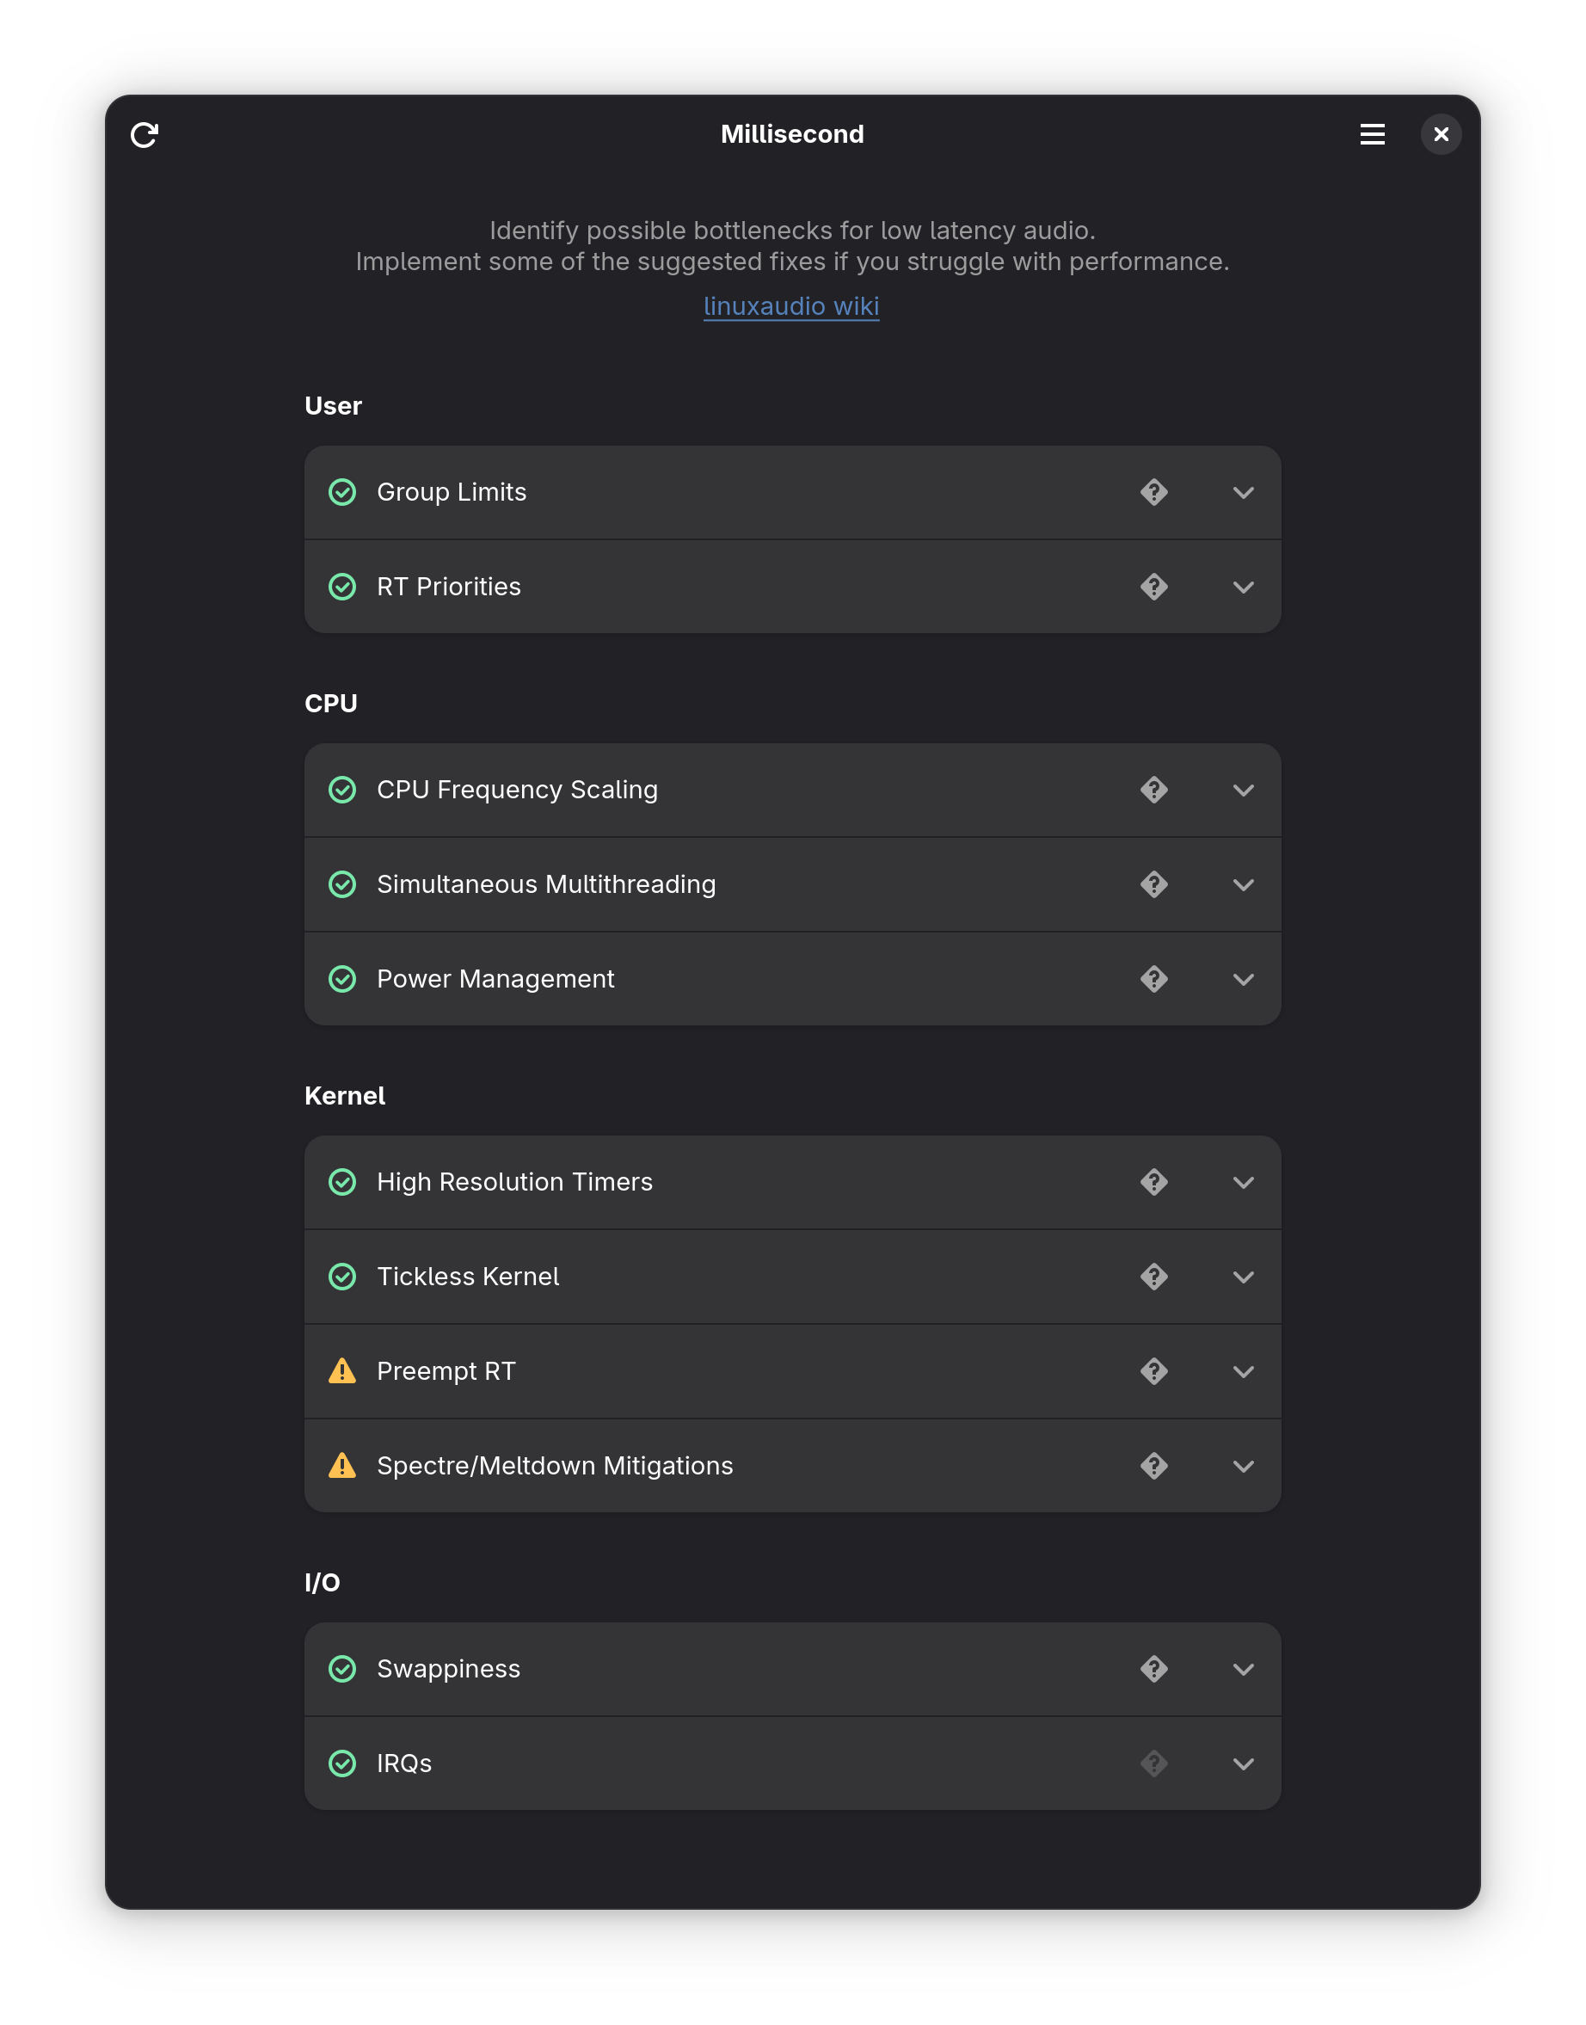Click help icon for Simultaneous Multithreading
Viewport: 1586px width, 2025px height.
1153,884
